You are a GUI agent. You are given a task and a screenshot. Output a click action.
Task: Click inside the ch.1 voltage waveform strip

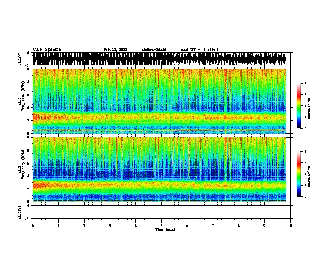[x=159, y=59]
